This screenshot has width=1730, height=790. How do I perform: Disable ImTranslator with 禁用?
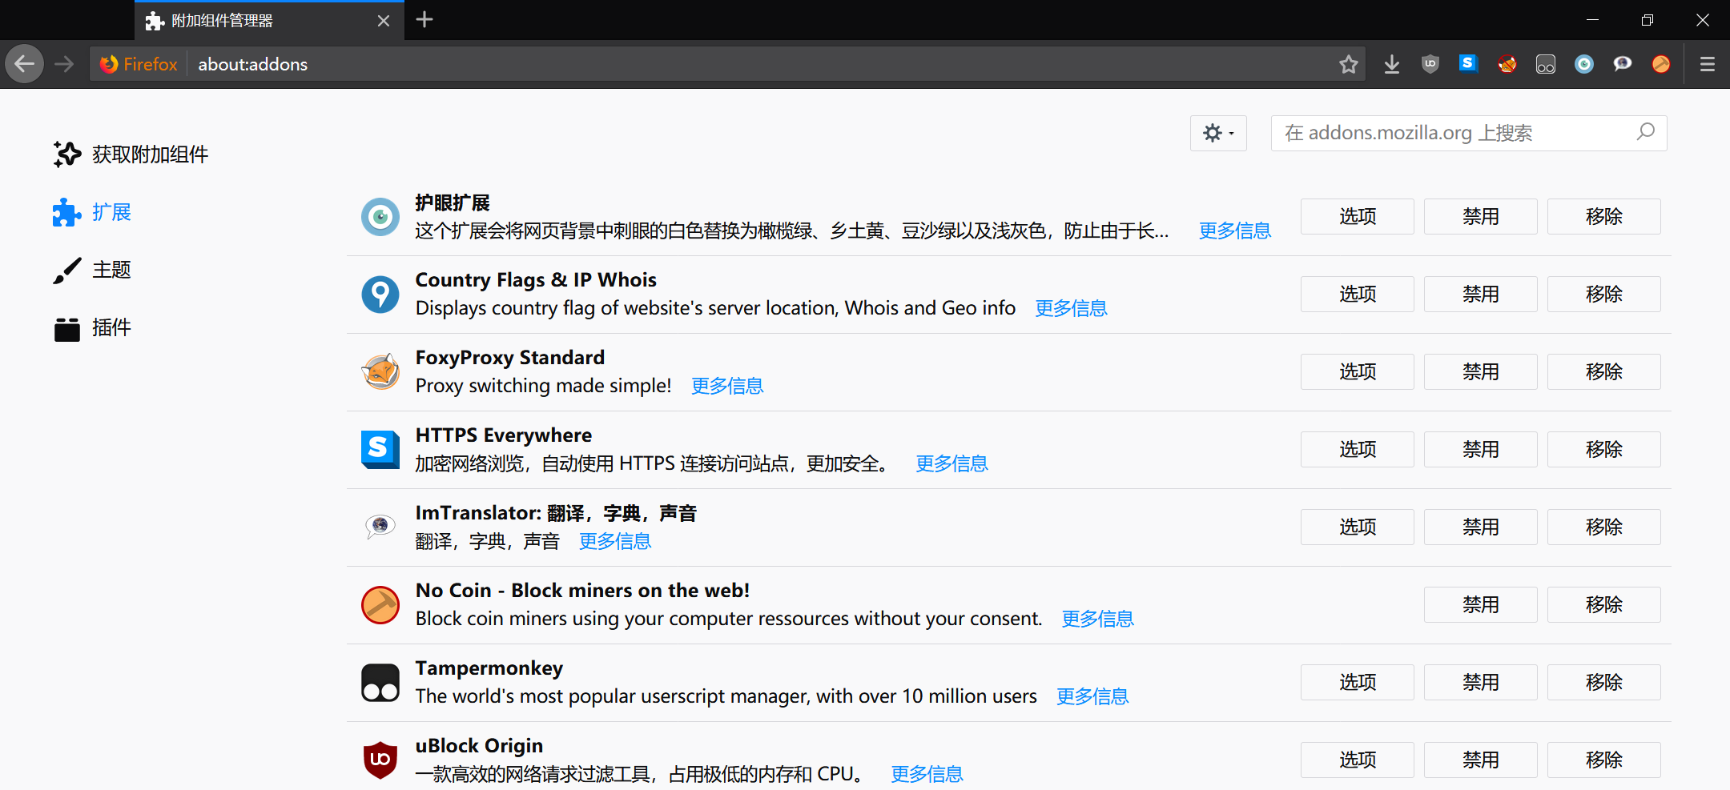pos(1481,527)
